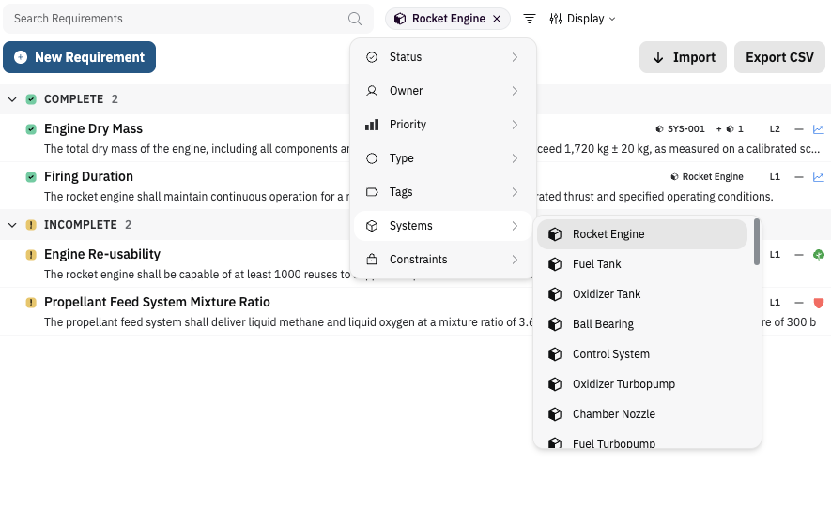Open the filter lines icon
Viewport: 831px width, 508px height.
(529, 19)
